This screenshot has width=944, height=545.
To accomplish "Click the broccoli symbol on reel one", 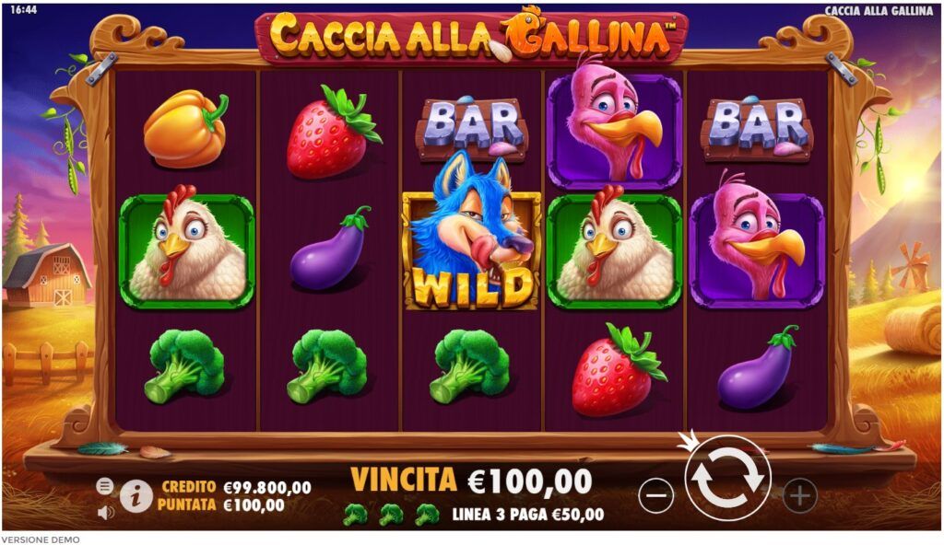I will (185, 365).
